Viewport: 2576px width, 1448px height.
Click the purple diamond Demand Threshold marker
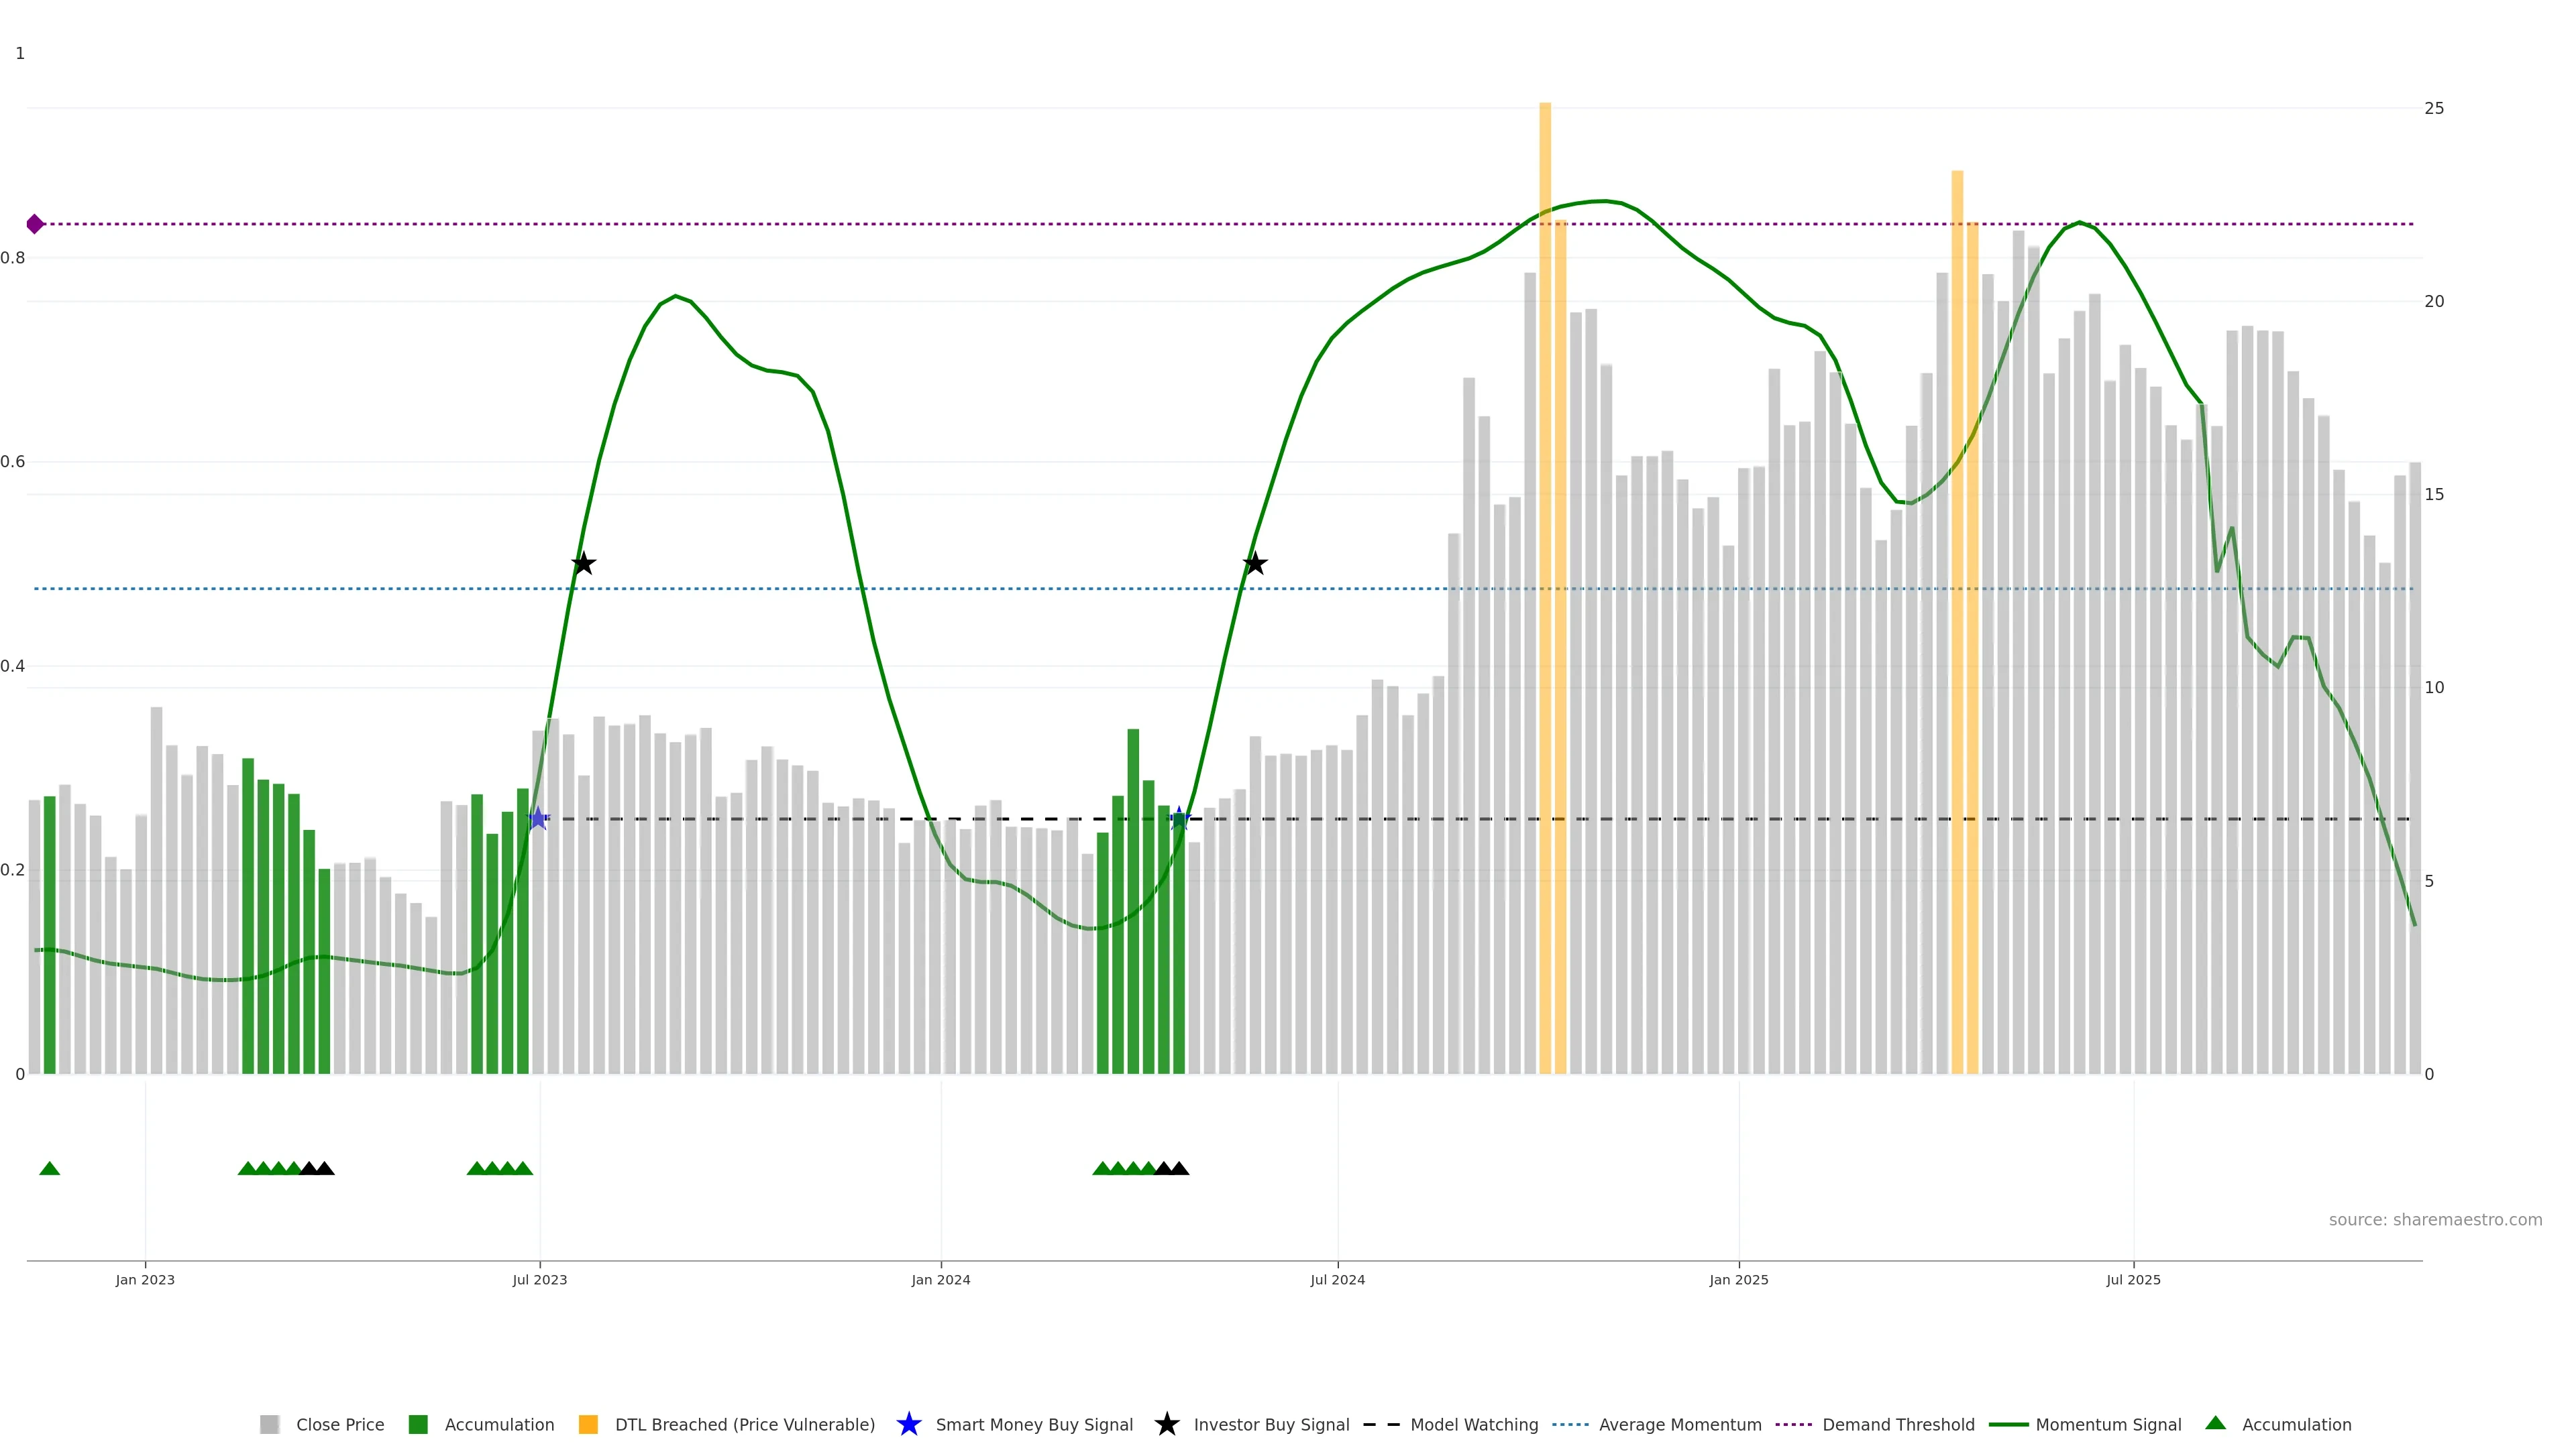tap(35, 224)
